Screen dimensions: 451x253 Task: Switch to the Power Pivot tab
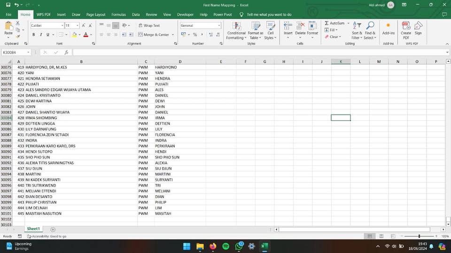pos(223,15)
